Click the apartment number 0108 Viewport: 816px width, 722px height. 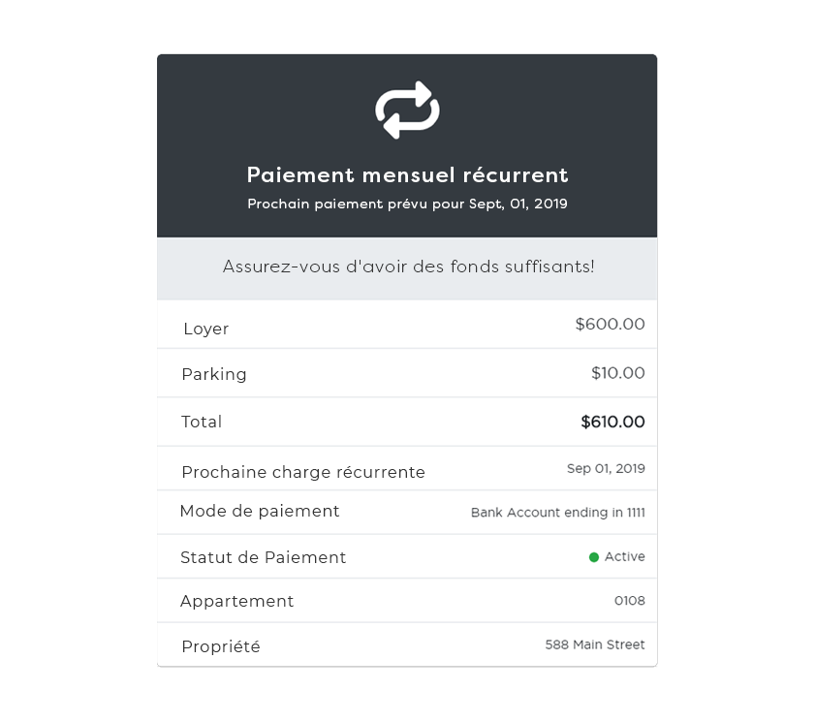(x=629, y=601)
